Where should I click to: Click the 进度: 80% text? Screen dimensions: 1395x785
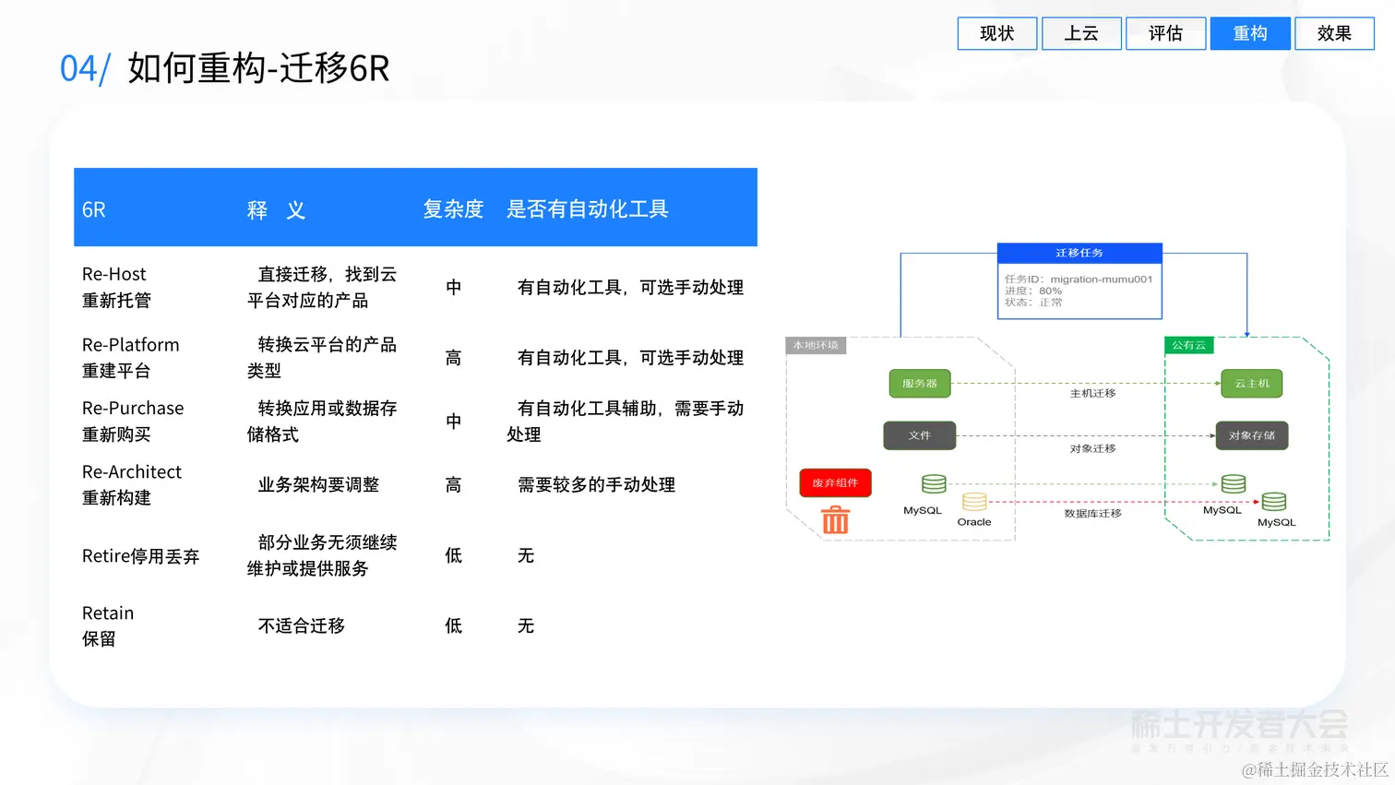1033,291
